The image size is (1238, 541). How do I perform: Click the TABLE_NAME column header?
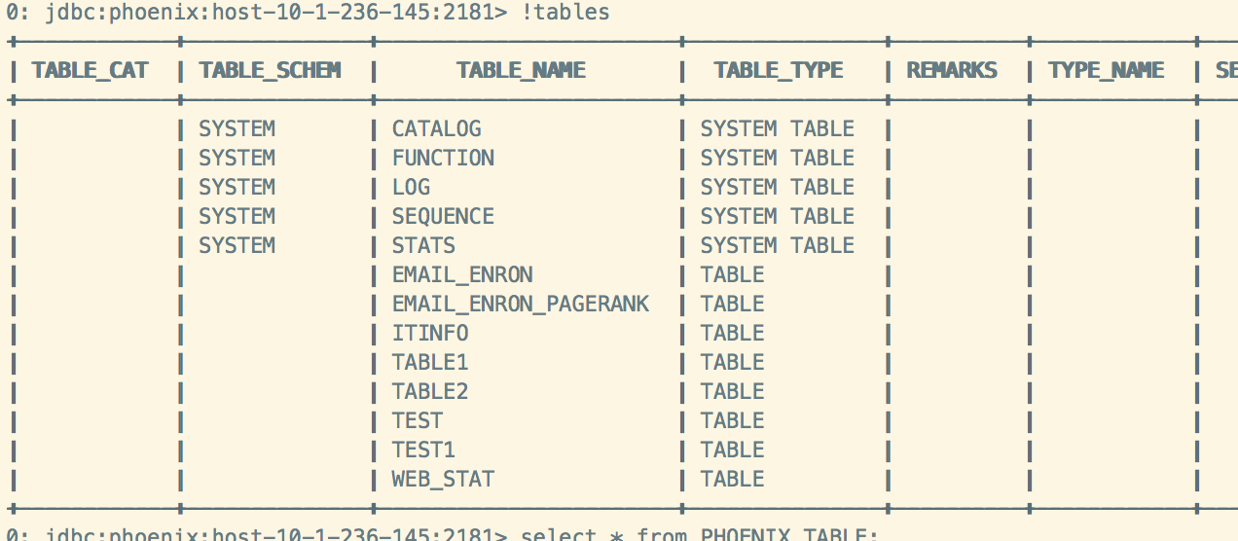[x=521, y=70]
